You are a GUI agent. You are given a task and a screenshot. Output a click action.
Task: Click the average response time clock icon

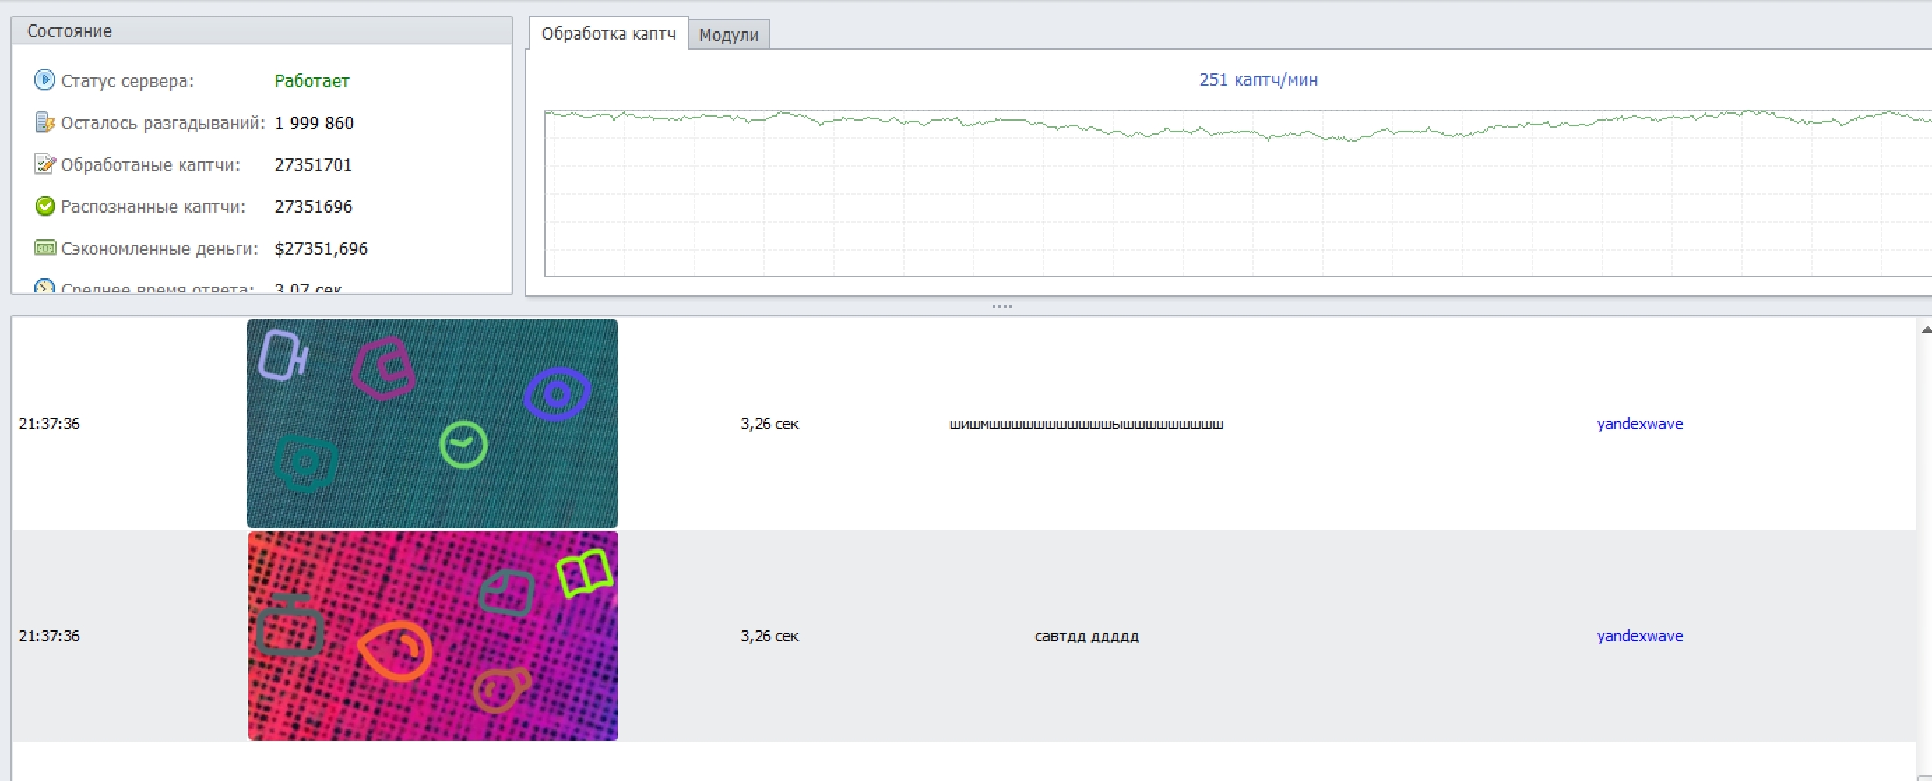coord(44,287)
